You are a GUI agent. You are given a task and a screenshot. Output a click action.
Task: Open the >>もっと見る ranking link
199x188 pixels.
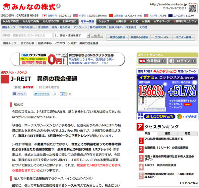(x=189, y=183)
